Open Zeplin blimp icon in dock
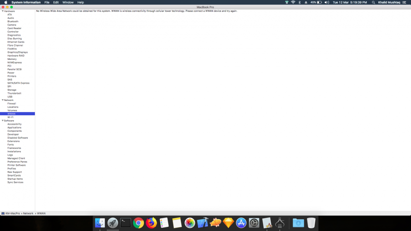411x231 pixels. click(215, 223)
